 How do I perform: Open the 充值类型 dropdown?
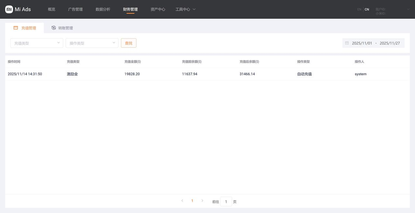tap(37, 43)
